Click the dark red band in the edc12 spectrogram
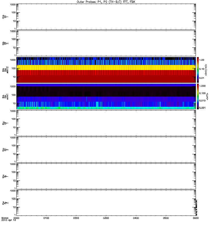The height and width of the screenshot is (226, 212). click(106, 79)
